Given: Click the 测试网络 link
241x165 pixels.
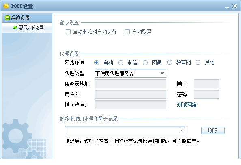Looking at the screenshot, I should pos(187,105).
